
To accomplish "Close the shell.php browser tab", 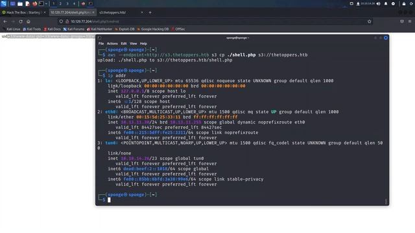I will 93,12.
